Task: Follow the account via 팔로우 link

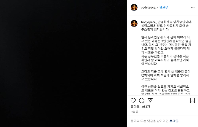Action: 164,7
